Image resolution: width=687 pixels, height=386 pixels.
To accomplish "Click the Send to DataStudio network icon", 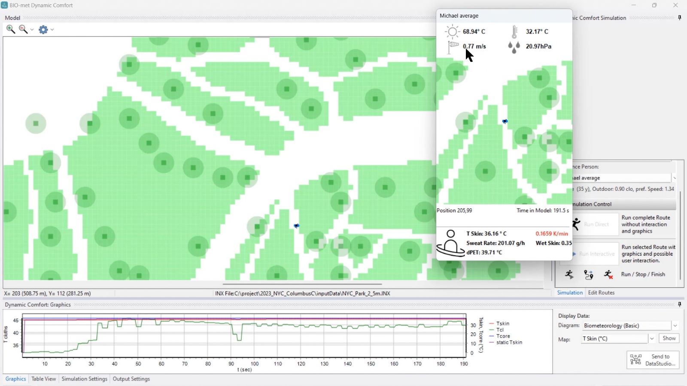I will 636,359.
